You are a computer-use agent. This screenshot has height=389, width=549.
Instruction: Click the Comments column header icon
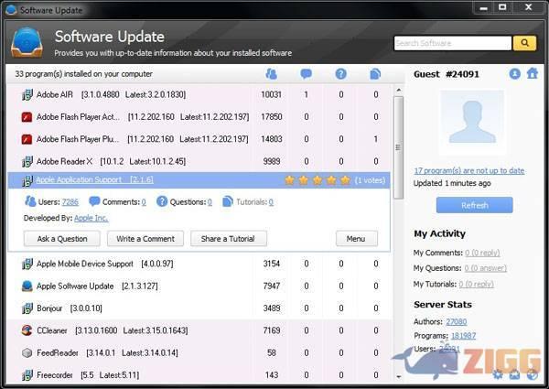(306, 74)
